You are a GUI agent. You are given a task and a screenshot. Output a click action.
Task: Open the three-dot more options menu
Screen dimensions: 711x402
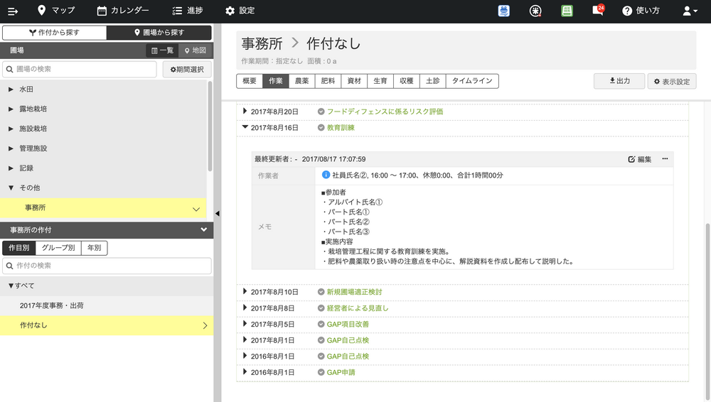pyautogui.click(x=665, y=159)
